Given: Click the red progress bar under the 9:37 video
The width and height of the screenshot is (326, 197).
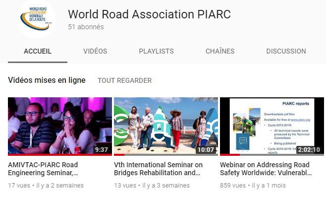Looking at the screenshot, I should (x=60, y=155).
